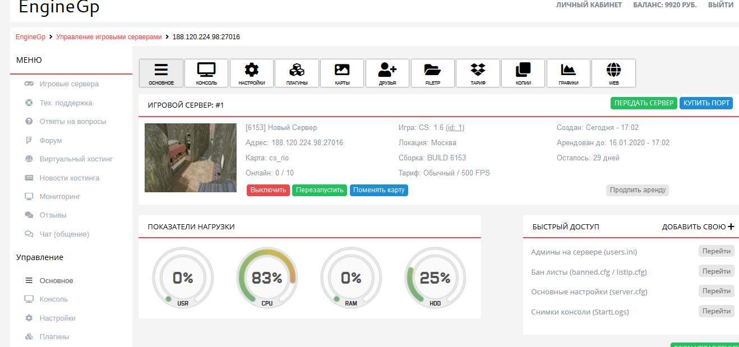Click the Купить порт button
739x347 pixels.
click(706, 103)
